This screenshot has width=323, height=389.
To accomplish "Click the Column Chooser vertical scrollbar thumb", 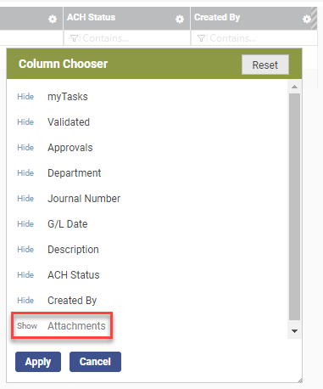I will (294, 206).
